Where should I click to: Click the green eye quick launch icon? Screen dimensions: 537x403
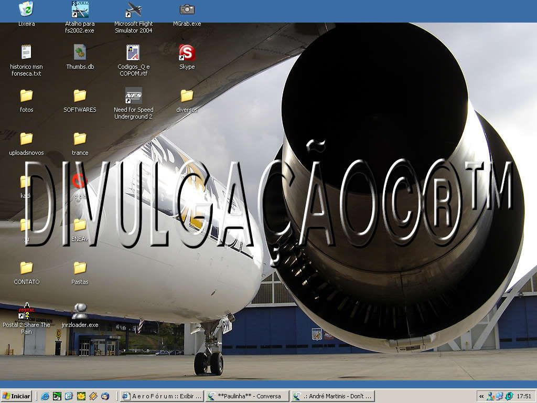pos(57,396)
